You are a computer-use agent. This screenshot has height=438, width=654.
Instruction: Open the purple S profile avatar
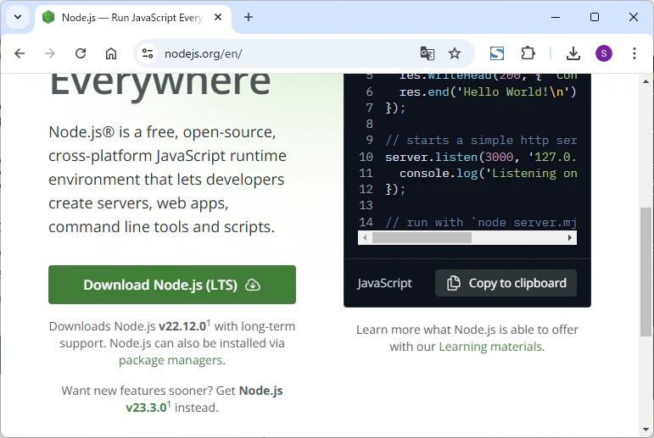pyautogui.click(x=604, y=53)
